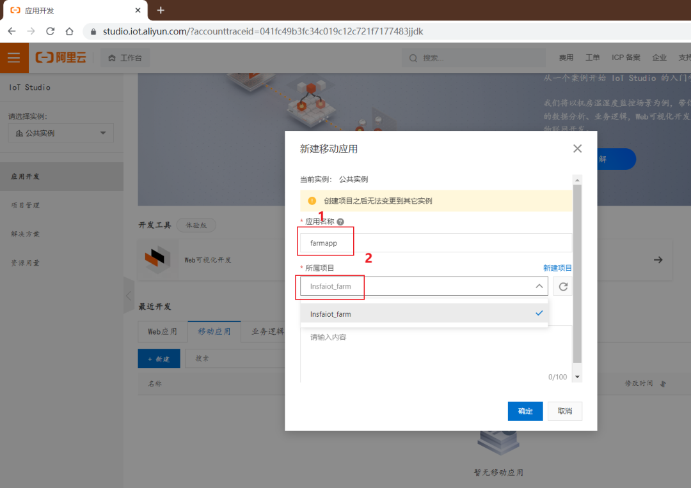Switch to 移动应用 tab
The height and width of the screenshot is (488, 691).
(214, 332)
